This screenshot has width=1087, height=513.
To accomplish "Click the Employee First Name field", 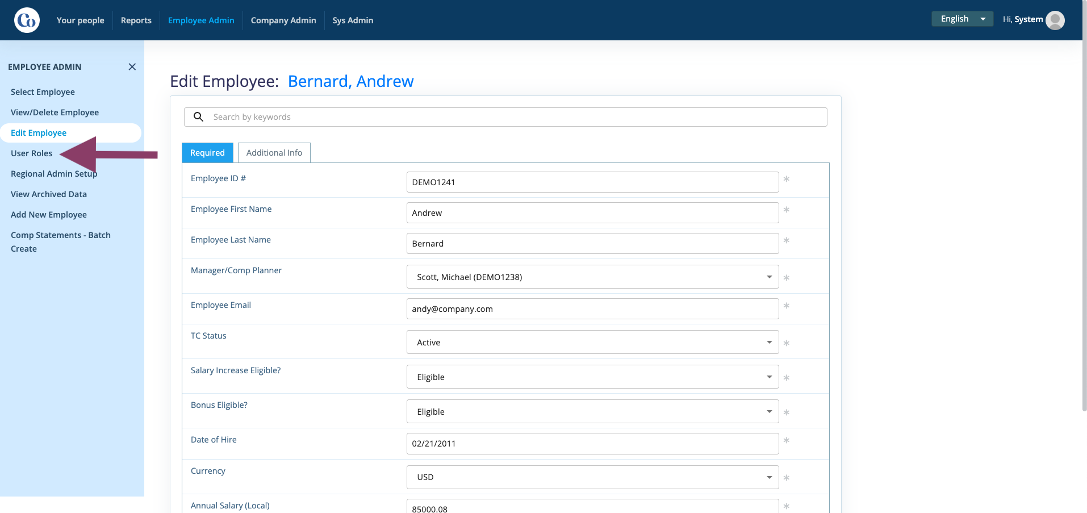I will pyautogui.click(x=592, y=213).
